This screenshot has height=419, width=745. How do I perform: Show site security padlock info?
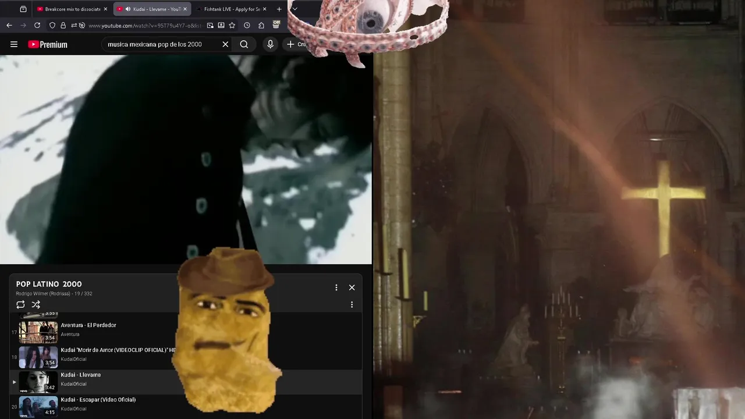click(63, 26)
